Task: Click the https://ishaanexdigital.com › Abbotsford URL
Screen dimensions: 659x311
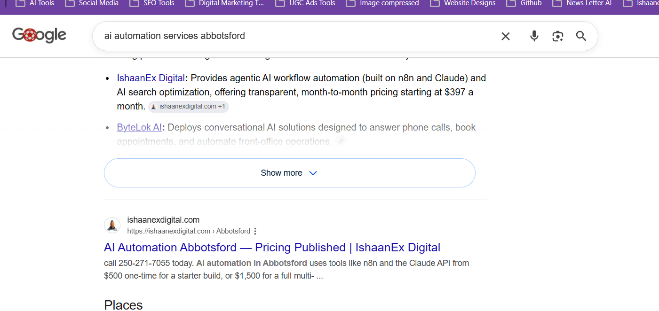Action: [x=189, y=231]
